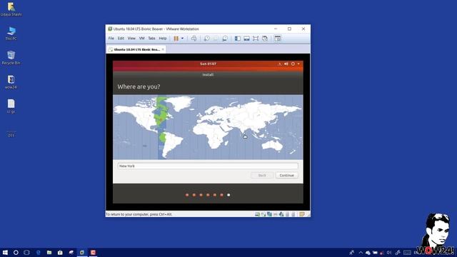Toggle the library sidebar view icon

pyautogui.click(x=238, y=39)
